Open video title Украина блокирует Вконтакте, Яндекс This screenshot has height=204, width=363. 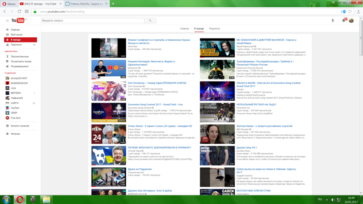152,63
